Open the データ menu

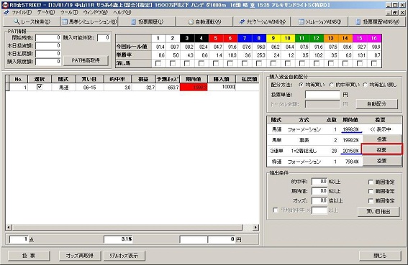point(46,12)
